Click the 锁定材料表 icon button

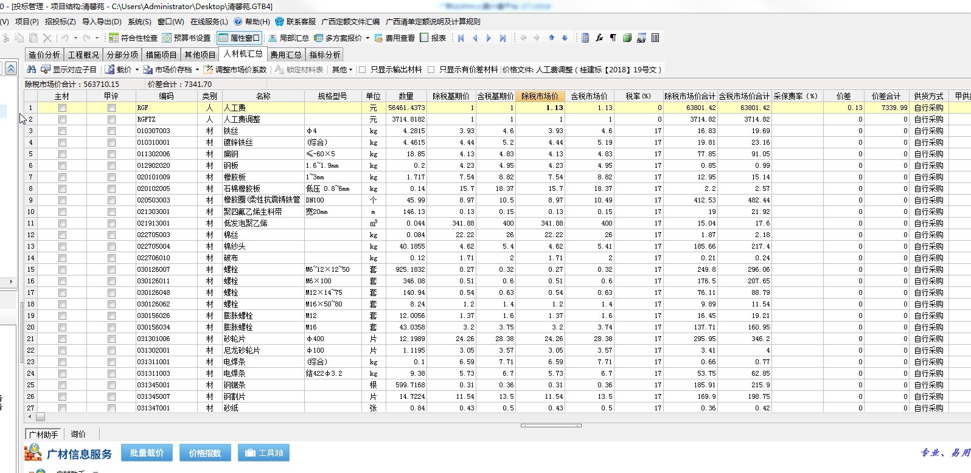(299, 69)
